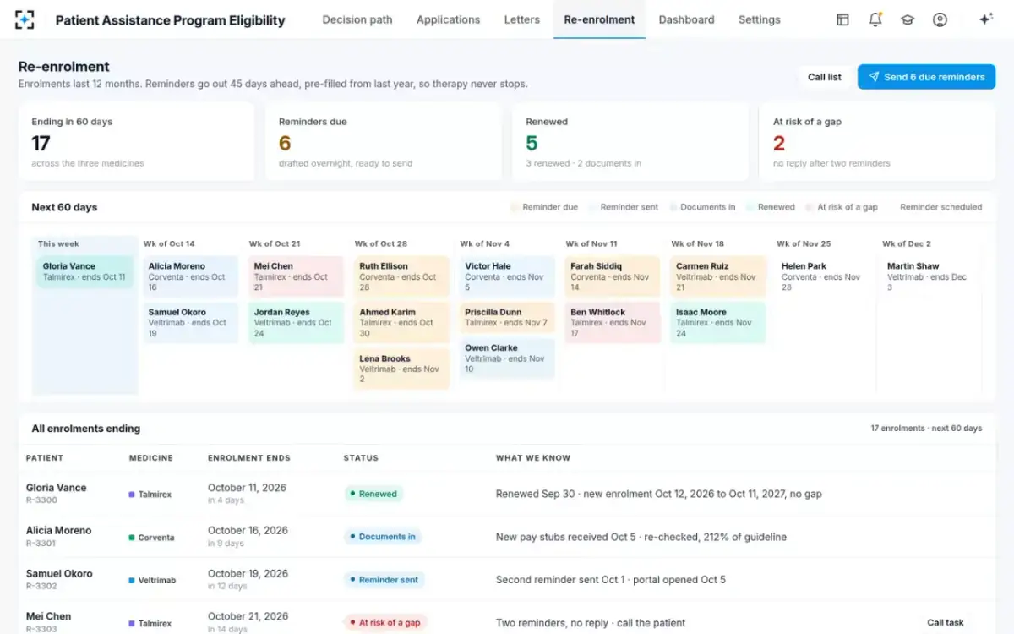The image size is (1014, 634).
Task: Open Ahmed Karim's calendar card
Action: 401,323
